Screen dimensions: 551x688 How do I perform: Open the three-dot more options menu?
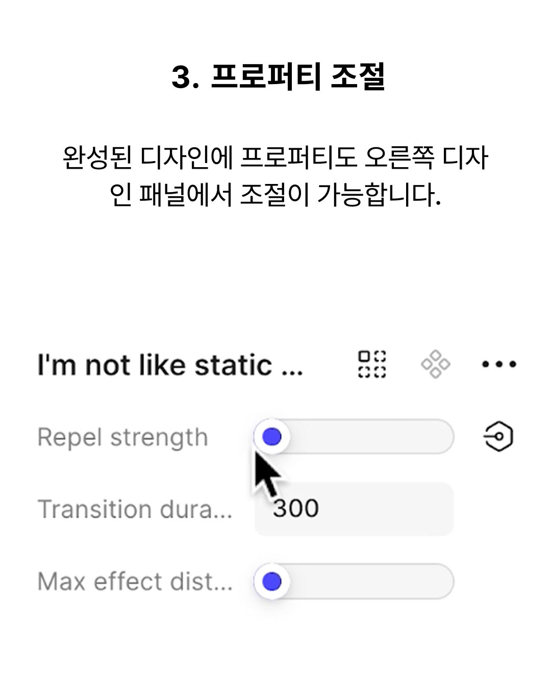click(x=499, y=364)
